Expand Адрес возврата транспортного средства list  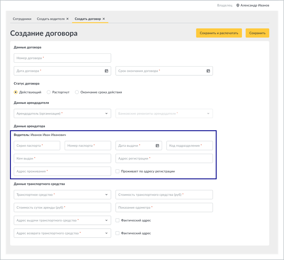pyautogui.click(x=62, y=233)
